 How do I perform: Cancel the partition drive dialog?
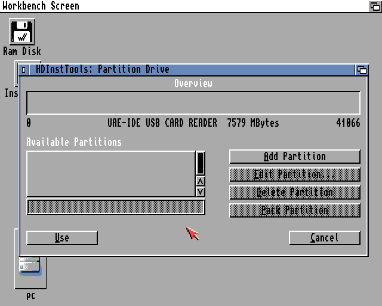coord(324,238)
